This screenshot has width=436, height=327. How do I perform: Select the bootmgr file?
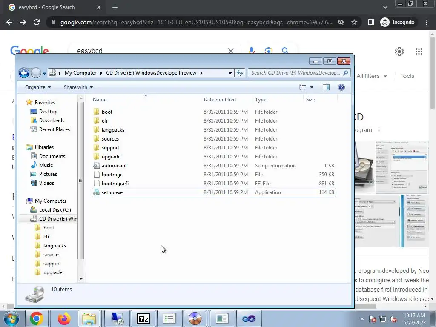214,174
